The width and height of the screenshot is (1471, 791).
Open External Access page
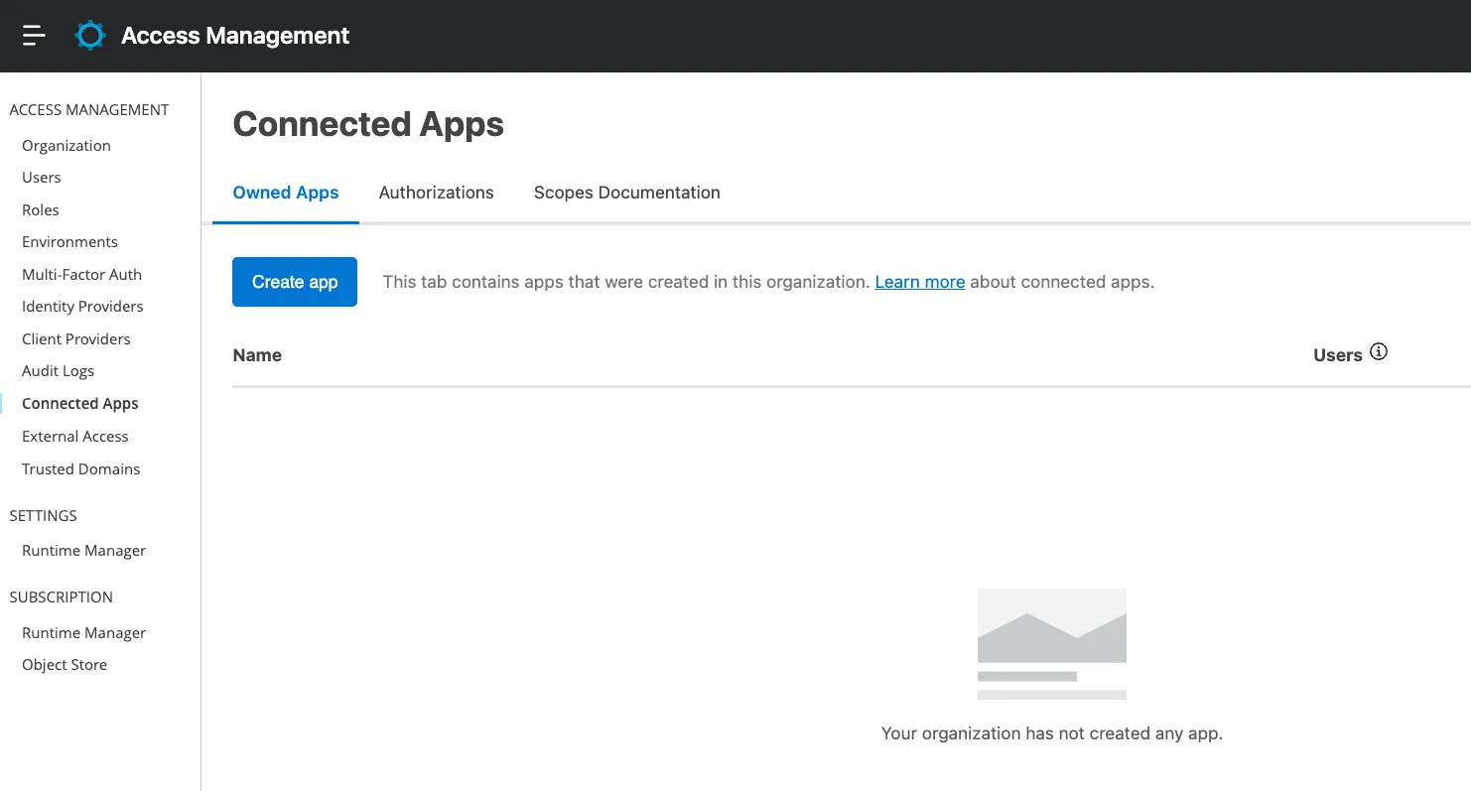[x=75, y=436]
